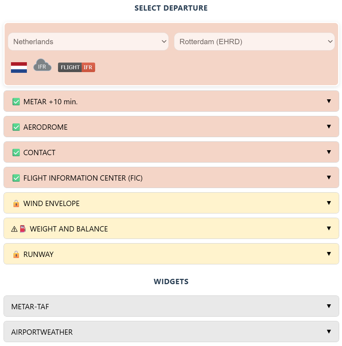342x346 pixels.
Task: Expand the METAR +10 min. section arrow
Action: coord(329,101)
